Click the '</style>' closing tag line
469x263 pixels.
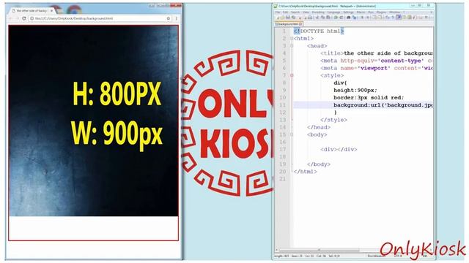[x=333, y=120]
